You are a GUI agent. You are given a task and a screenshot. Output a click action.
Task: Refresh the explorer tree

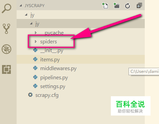pos(127,6)
